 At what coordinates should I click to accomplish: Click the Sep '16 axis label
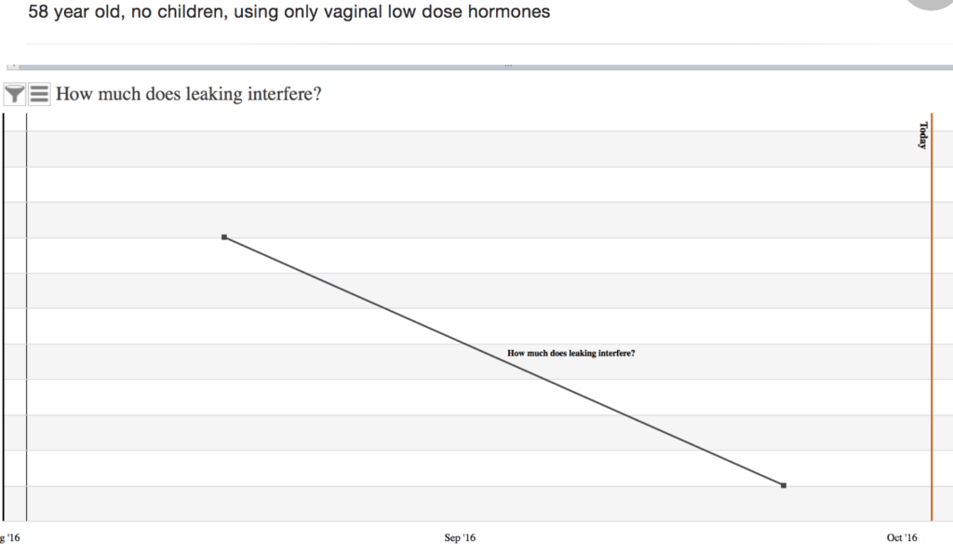(x=460, y=537)
